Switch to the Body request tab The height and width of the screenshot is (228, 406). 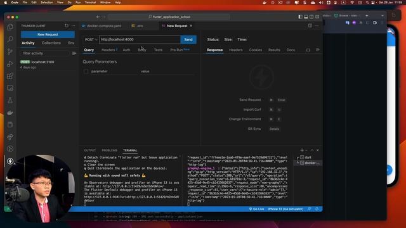click(x=142, y=50)
